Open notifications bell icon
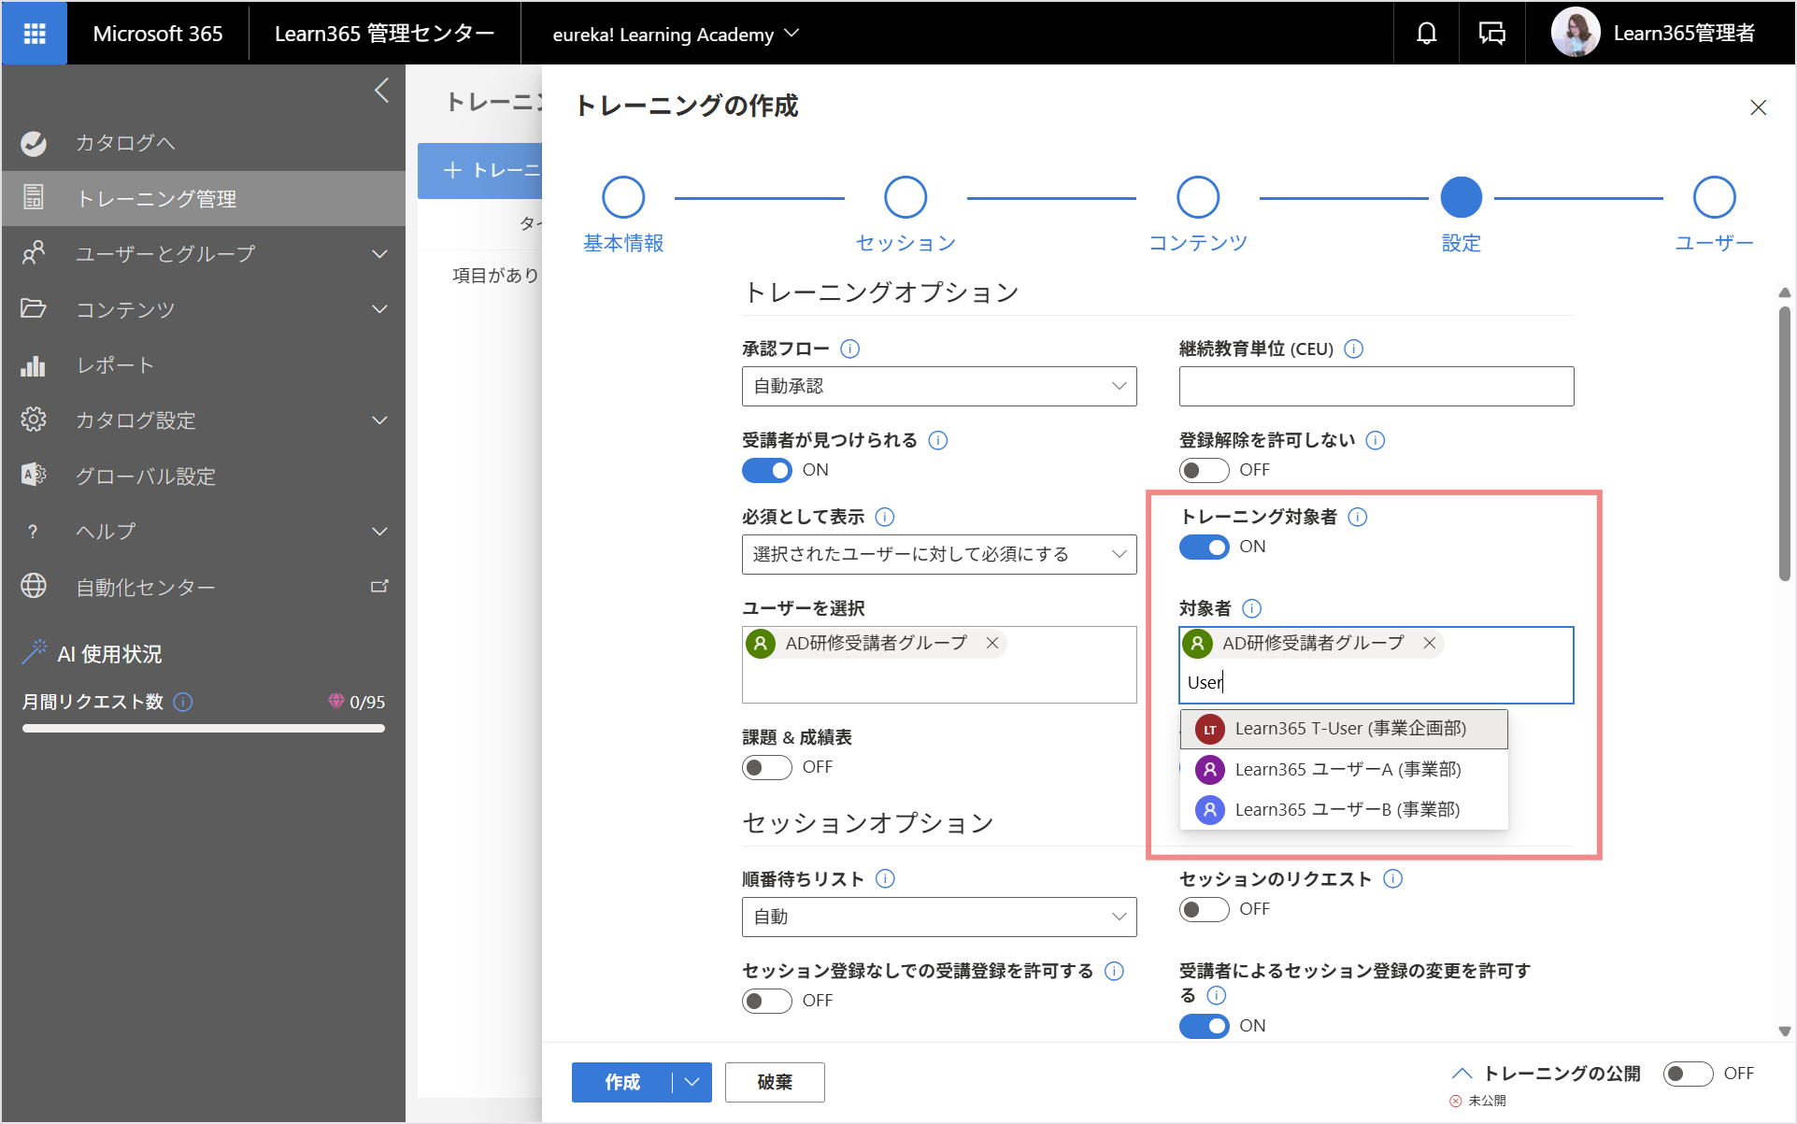This screenshot has height=1124, width=1797. pyautogui.click(x=1426, y=34)
